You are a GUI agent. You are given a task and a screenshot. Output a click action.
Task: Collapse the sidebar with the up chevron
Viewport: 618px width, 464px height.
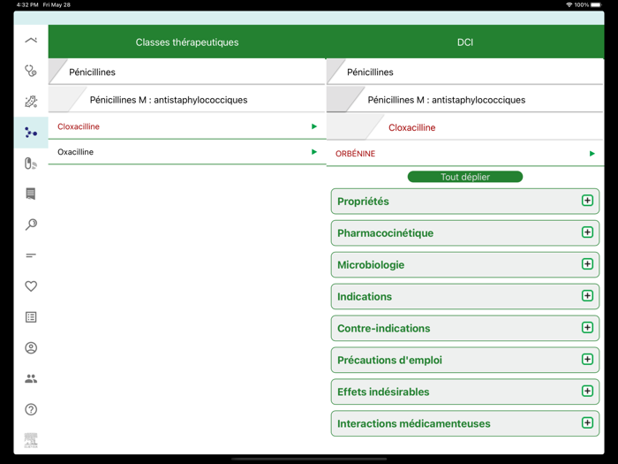(x=31, y=41)
